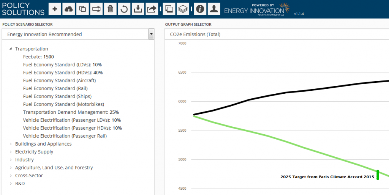This screenshot has height=195, width=389.
Task: Click the user account icon
Action: [x=214, y=9]
